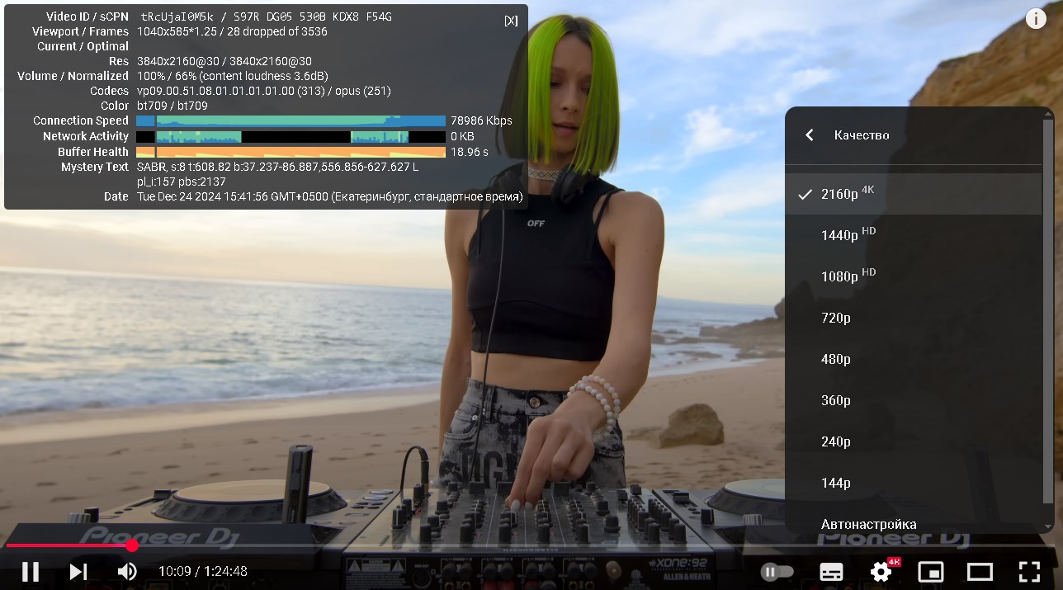
Task: Pick 360p quality option
Action: tap(913, 400)
